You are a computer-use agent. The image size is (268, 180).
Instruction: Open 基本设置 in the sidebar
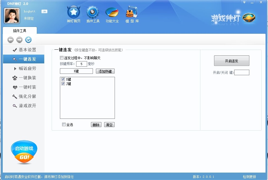[x=24, y=50]
